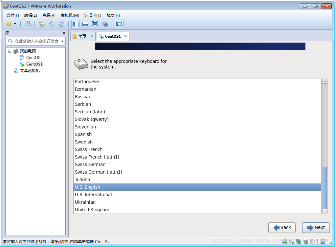The height and width of the screenshot is (247, 335).
Task: Select Russian keyboard layout
Action: click(x=197, y=97)
